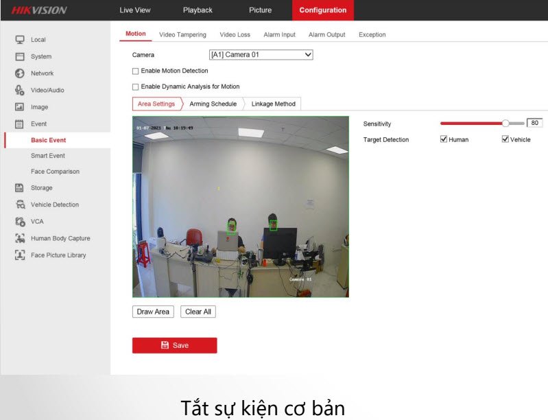Open the Camera selection dropdown
Image resolution: width=548 pixels, height=420 pixels.
pos(261,55)
